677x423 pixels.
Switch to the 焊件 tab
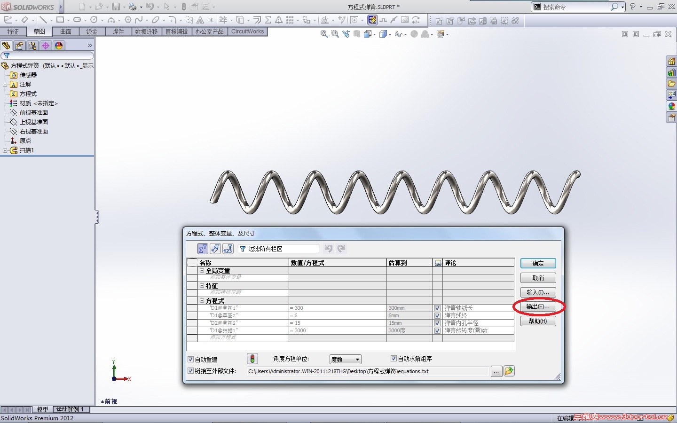[118, 31]
